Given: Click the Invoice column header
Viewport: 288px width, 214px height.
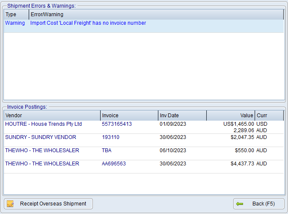Looking at the screenshot, I should (x=129, y=116).
